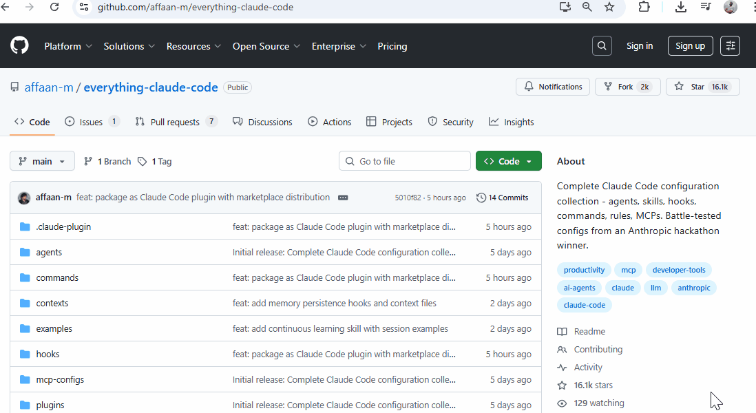Open the main branch selector dropdown
This screenshot has height=413, width=756.
(43, 161)
